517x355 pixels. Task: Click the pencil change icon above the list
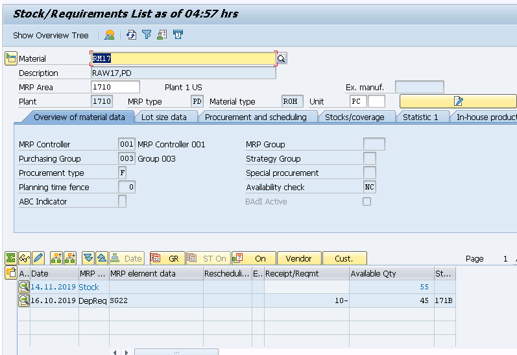click(x=38, y=258)
